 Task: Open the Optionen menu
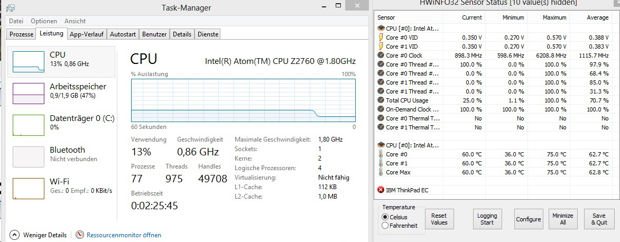coord(44,21)
